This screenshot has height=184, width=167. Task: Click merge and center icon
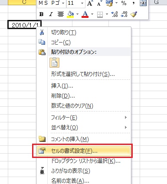click(143, 3)
